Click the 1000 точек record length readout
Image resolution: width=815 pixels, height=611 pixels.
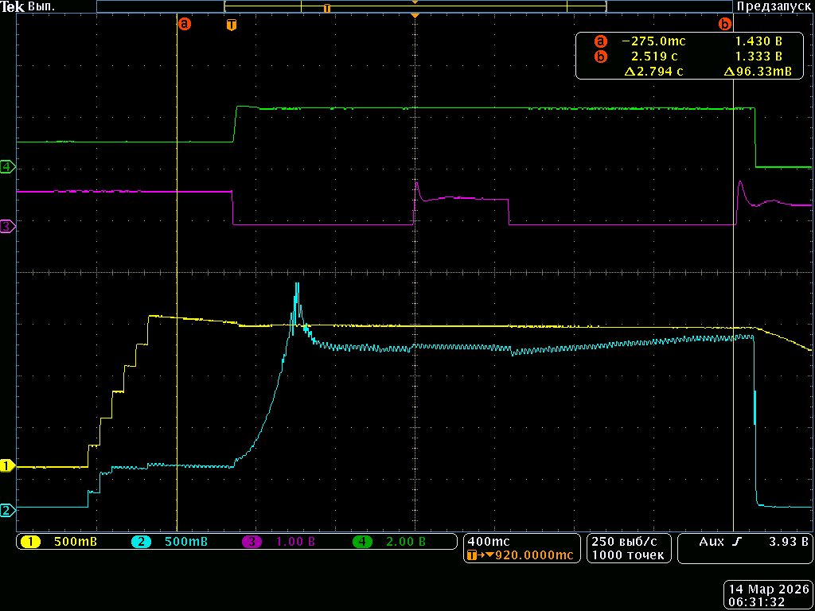(627, 555)
